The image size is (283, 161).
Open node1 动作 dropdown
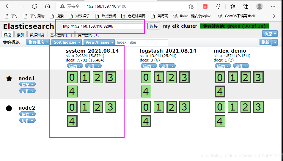(x=27, y=91)
